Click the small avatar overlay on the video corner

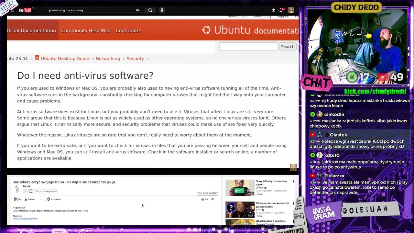pyautogui.click(x=293, y=167)
